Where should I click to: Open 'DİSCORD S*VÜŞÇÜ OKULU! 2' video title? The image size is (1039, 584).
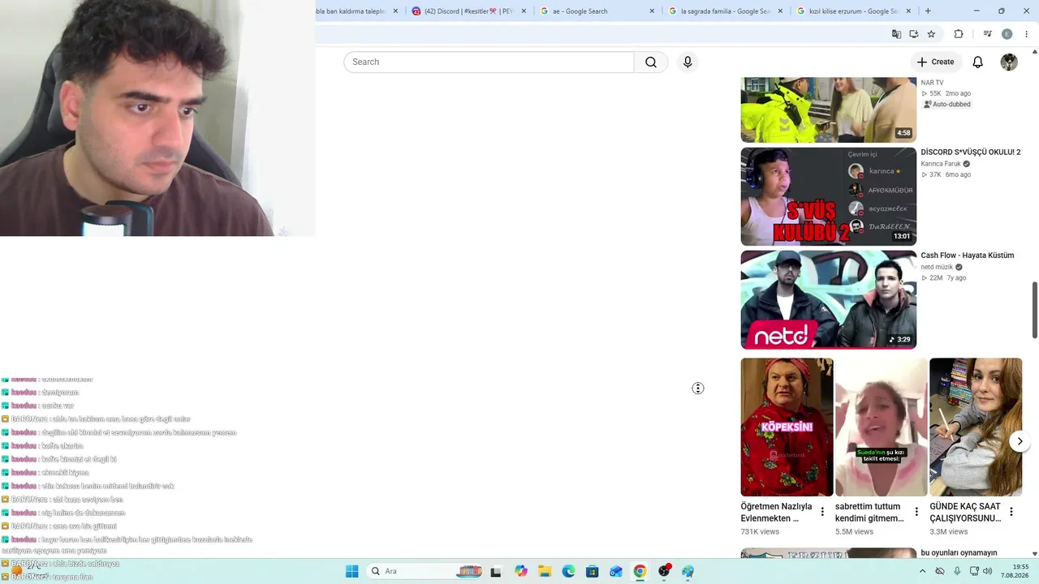971,152
